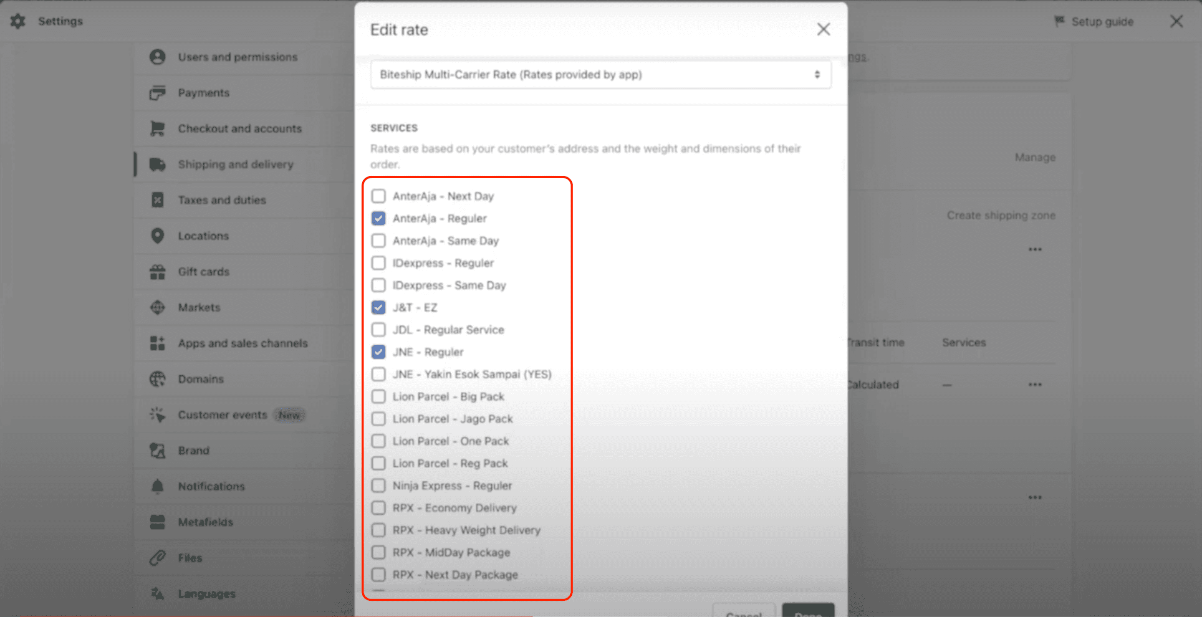Check RPX - Economy Delivery service

point(379,508)
